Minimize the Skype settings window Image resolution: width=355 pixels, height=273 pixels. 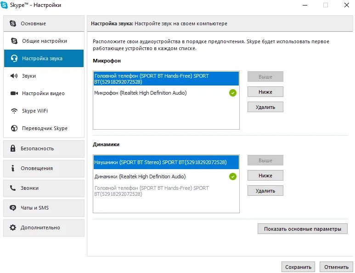click(305, 5)
